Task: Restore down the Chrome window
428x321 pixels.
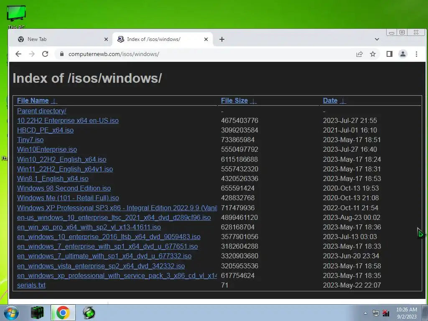Action: (402, 32)
